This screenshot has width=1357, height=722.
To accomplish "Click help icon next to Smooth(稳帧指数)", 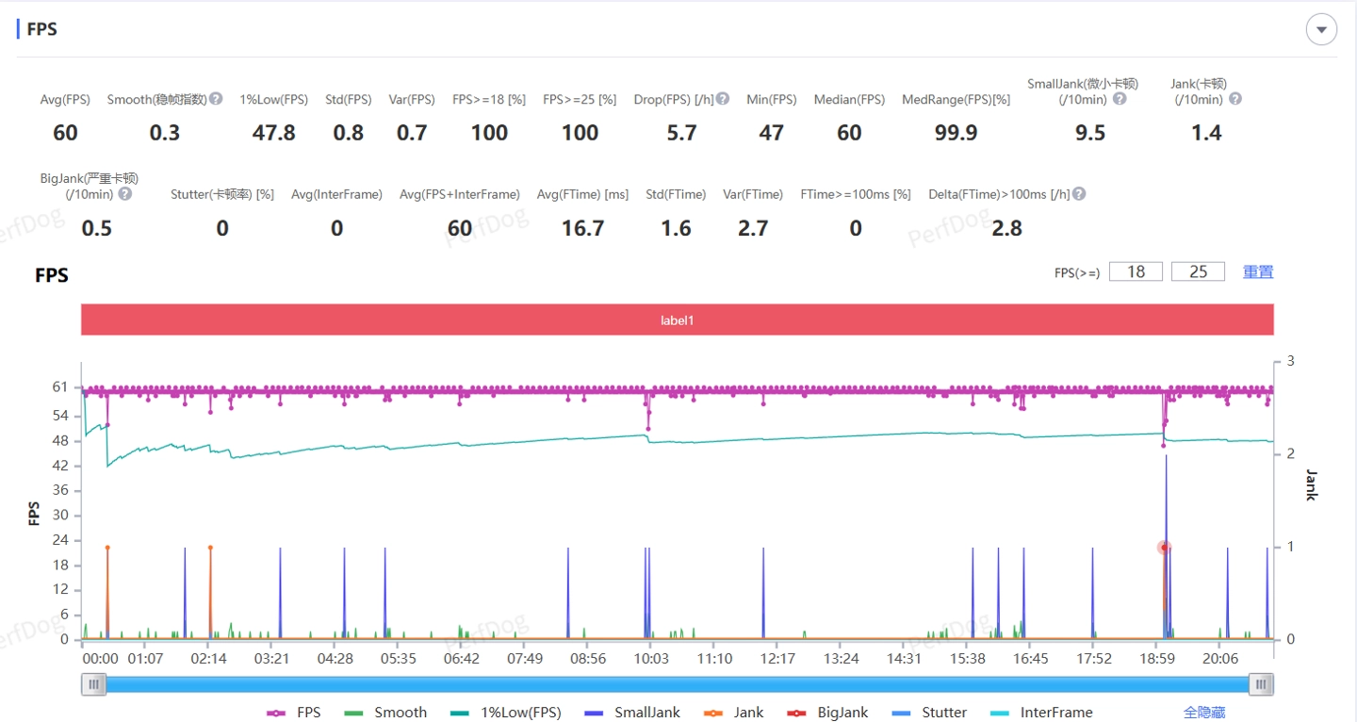I will tap(216, 99).
